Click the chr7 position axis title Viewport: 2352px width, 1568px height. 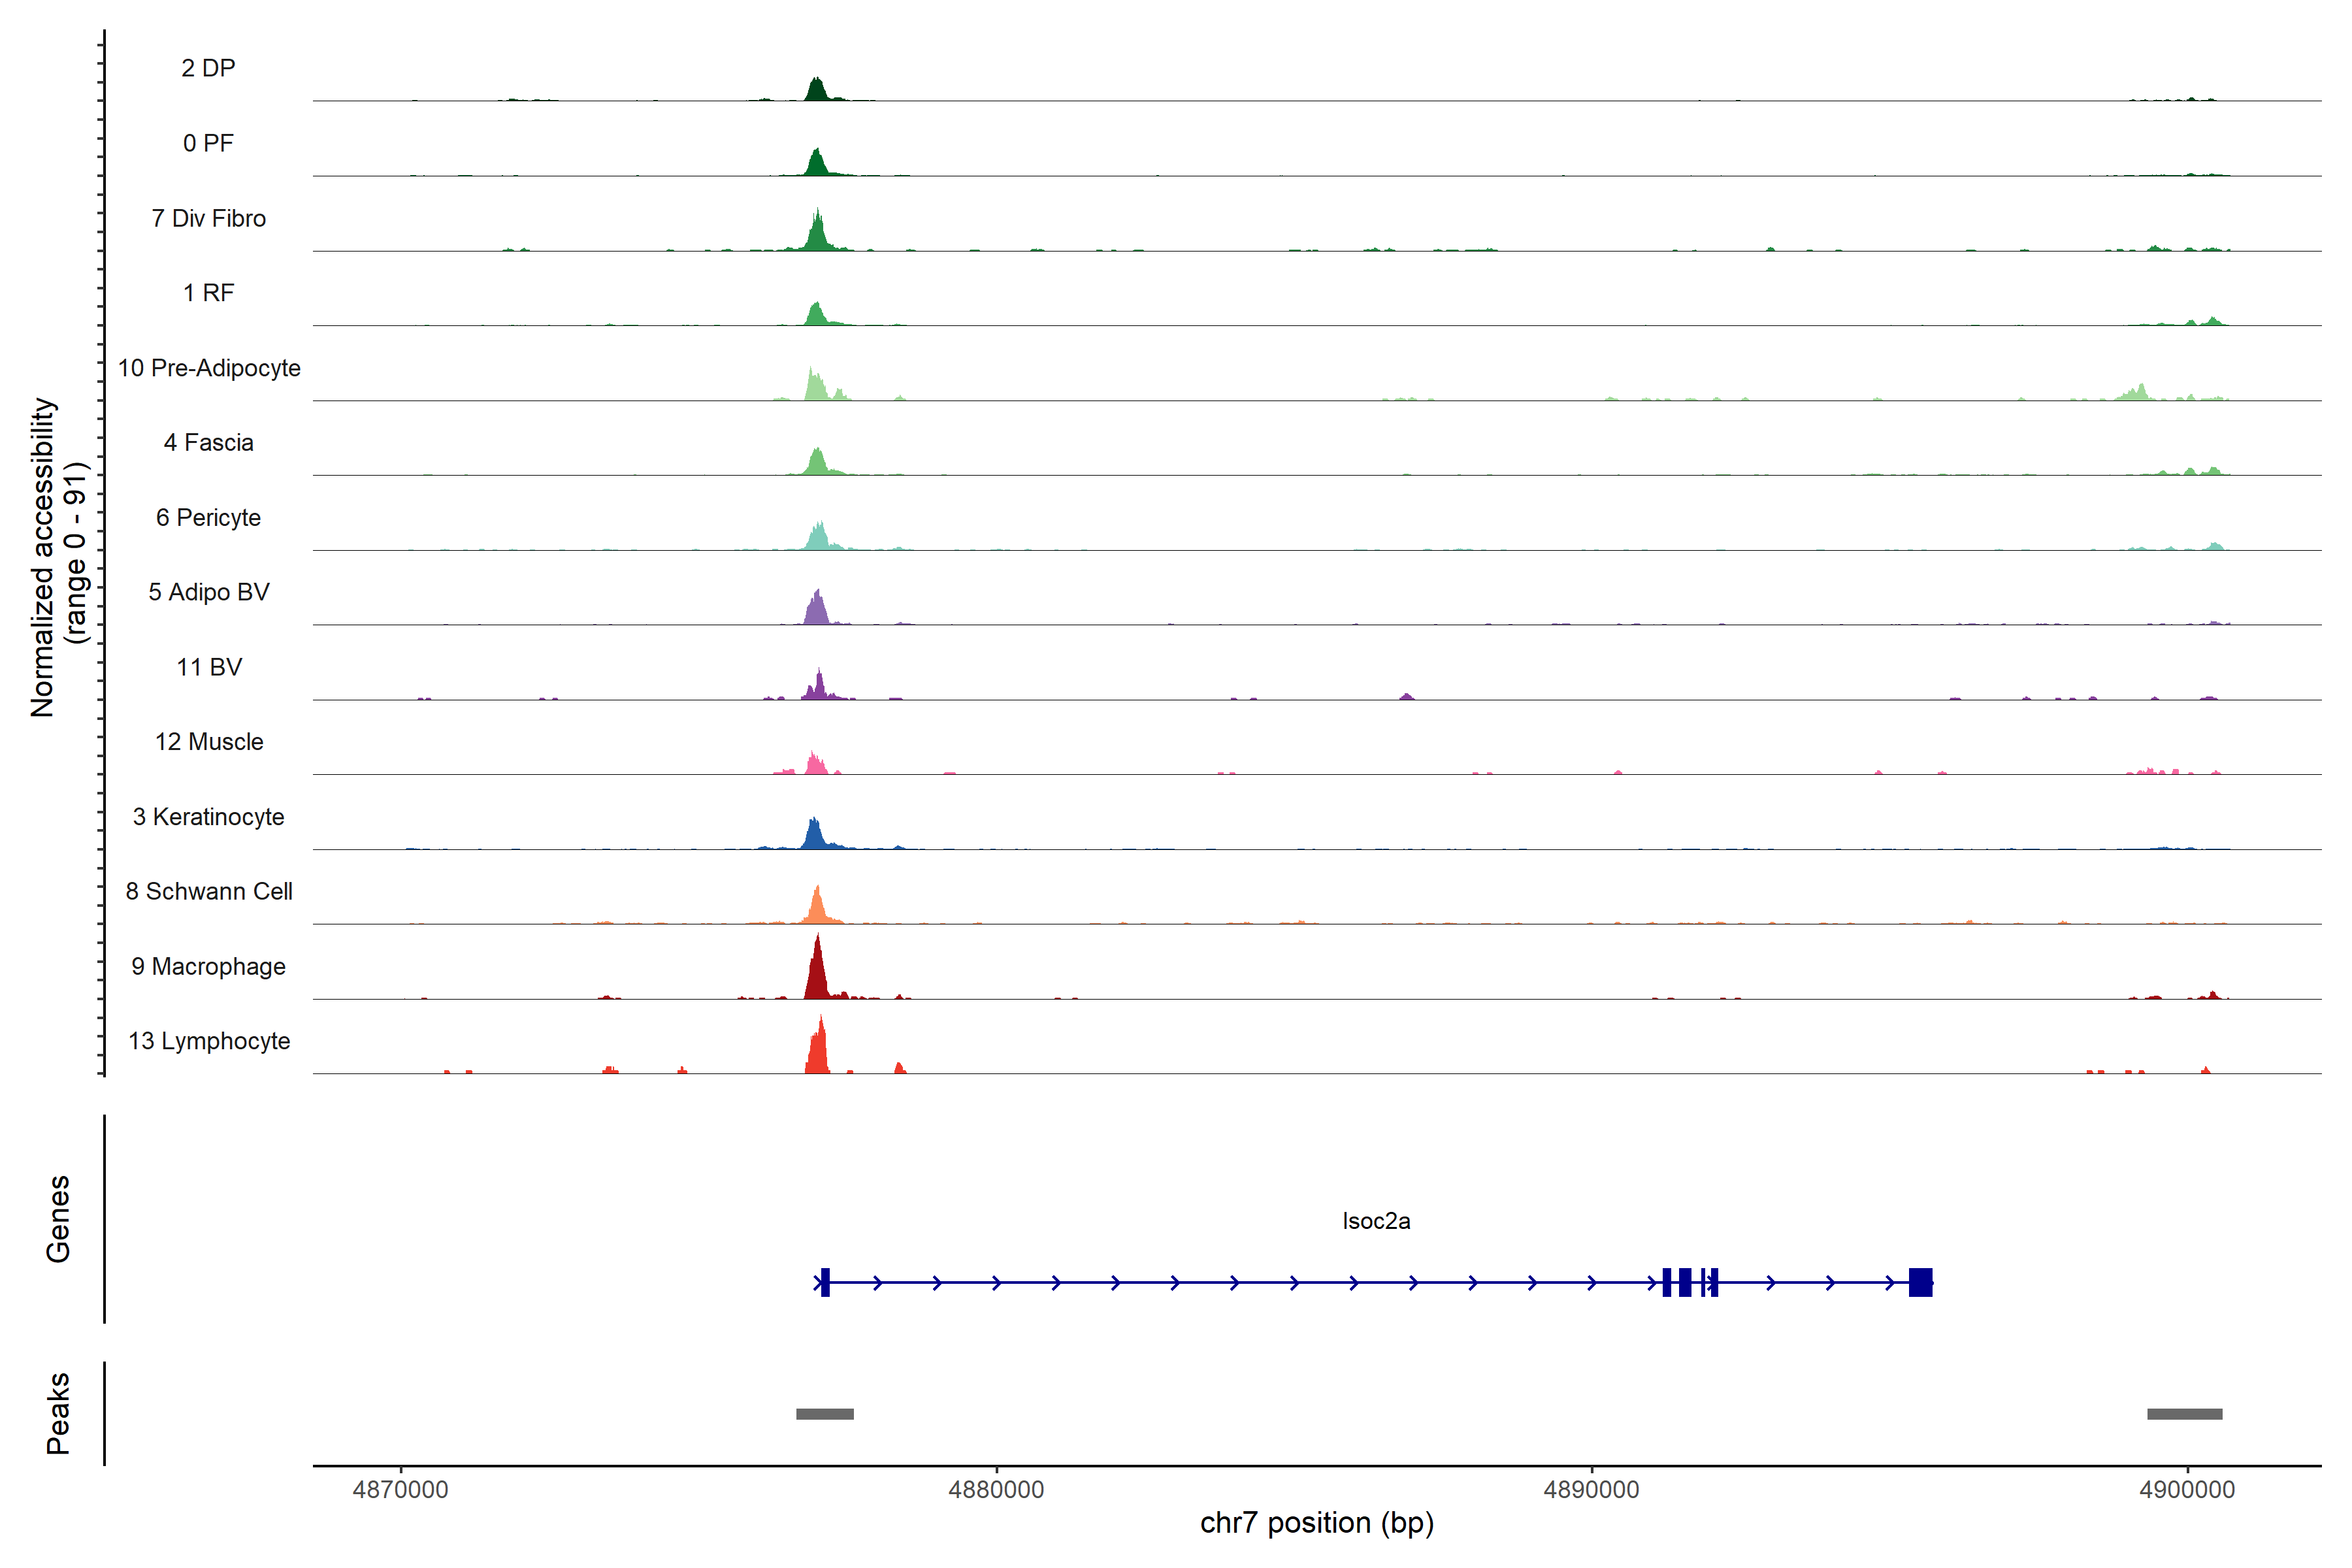point(1316,1523)
